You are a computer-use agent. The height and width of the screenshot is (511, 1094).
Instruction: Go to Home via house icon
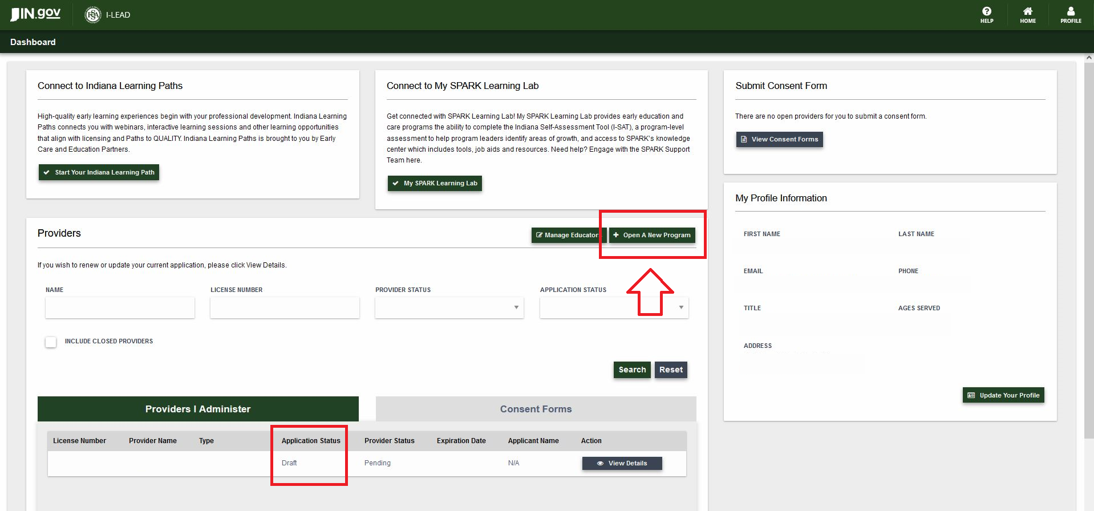1027,12
